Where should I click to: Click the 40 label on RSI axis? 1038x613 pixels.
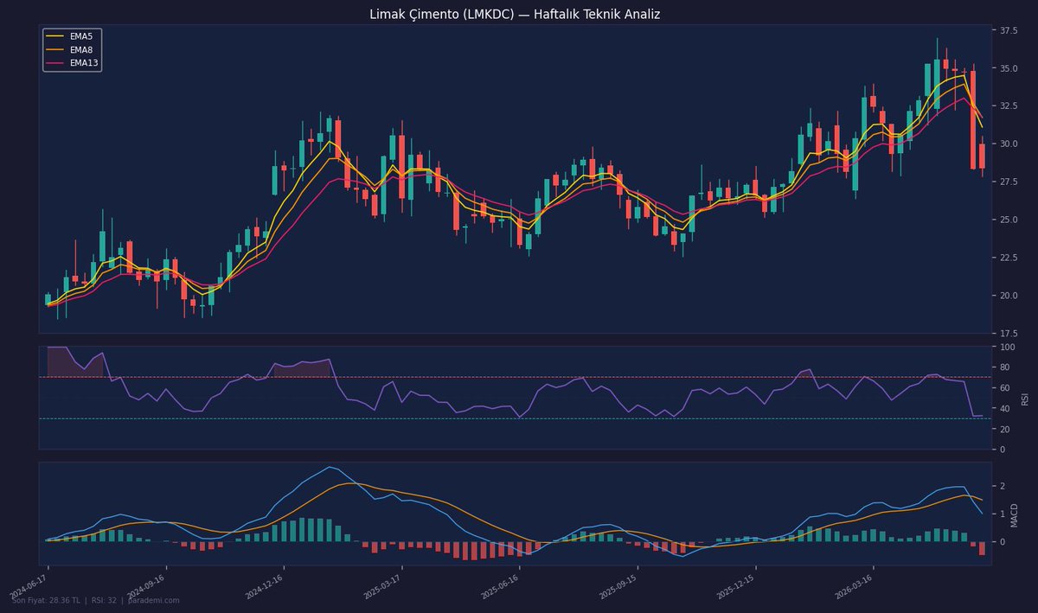click(x=1004, y=409)
